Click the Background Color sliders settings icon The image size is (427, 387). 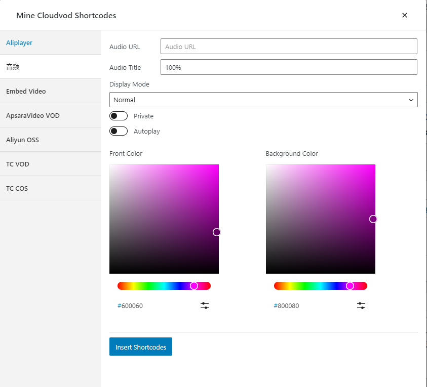coord(361,306)
